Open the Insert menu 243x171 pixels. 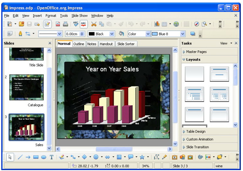click(37, 16)
